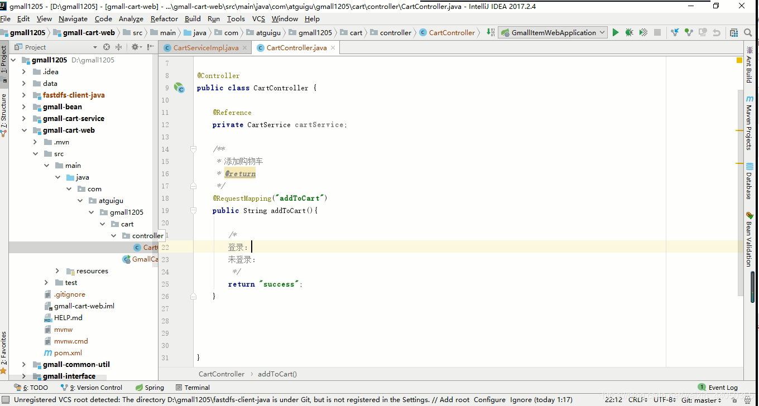Open the VCS menu

click(x=258, y=18)
